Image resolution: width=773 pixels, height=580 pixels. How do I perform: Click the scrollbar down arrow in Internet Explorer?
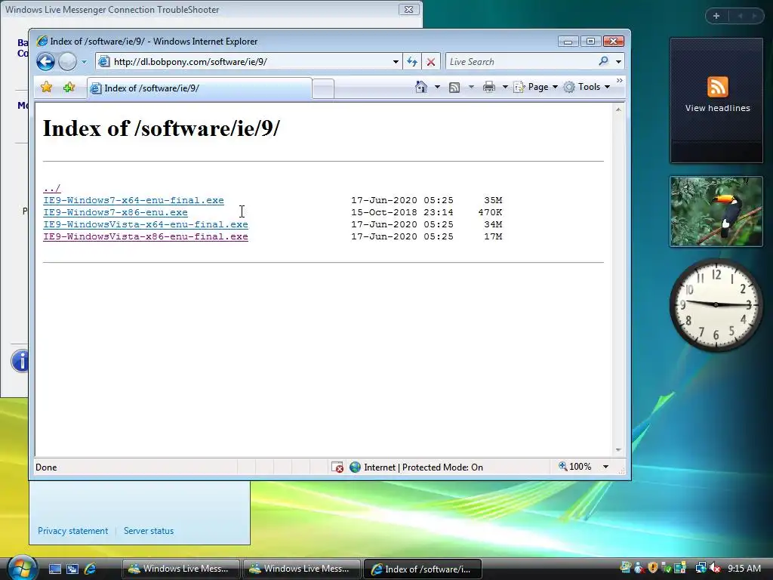618,450
